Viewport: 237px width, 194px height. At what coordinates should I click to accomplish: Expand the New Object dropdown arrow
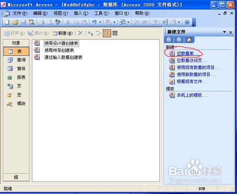pos(179,22)
